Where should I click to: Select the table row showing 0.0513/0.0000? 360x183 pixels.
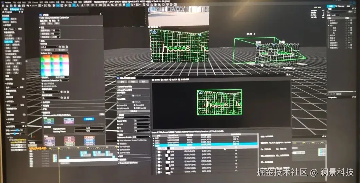205,140
